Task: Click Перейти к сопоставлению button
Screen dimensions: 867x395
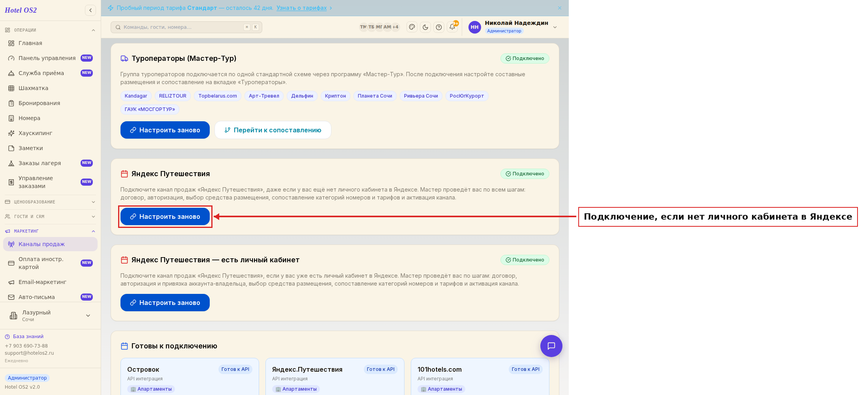Action: (x=273, y=130)
